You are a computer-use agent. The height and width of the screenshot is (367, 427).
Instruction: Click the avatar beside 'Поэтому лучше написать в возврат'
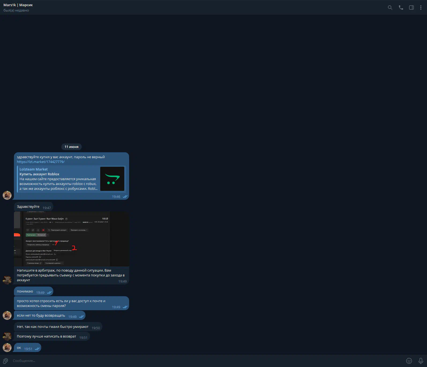(x=7, y=336)
